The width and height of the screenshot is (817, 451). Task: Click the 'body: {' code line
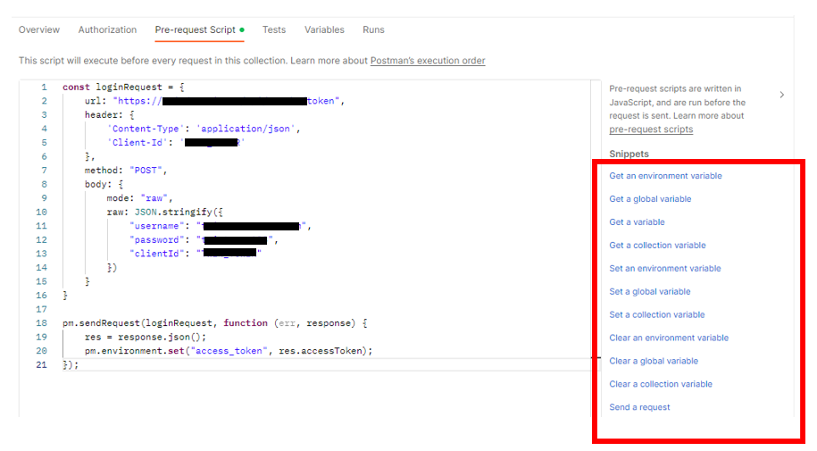104,185
